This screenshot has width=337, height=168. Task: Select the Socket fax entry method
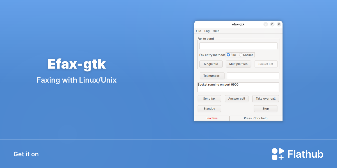pyautogui.click(x=246, y=55)
